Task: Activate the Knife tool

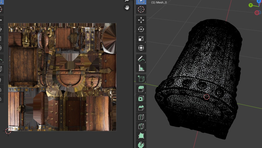Action: coord(141,126)
